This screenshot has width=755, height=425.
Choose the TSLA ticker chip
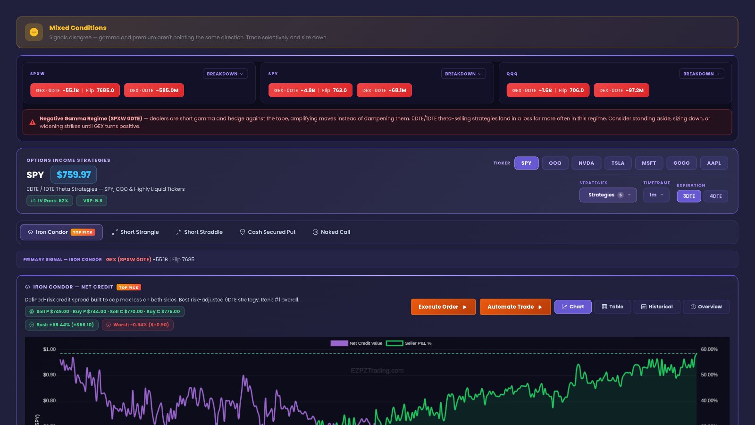coord(618,163)
